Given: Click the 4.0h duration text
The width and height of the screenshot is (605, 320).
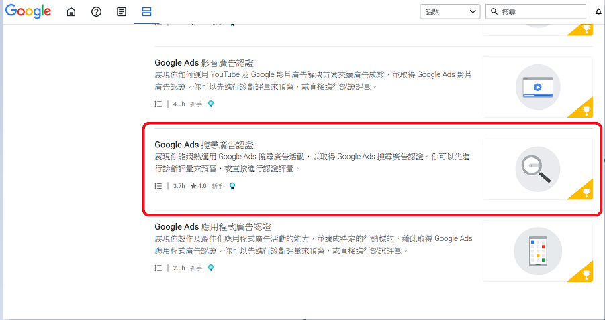Looking at the screenshot, I should (x=179, y=104).
